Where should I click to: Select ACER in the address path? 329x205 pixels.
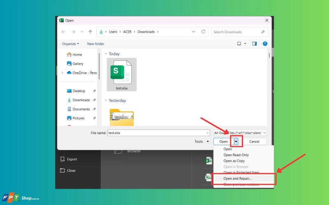point(127,32)
